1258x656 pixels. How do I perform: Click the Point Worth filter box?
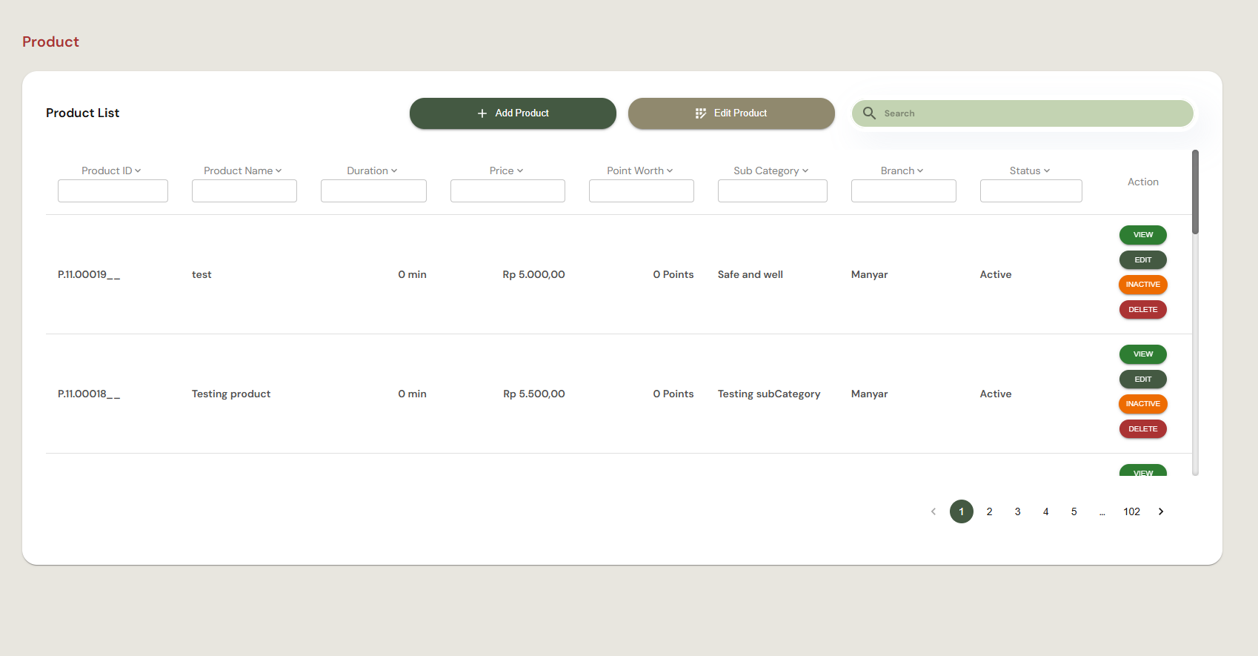[642, 190]
